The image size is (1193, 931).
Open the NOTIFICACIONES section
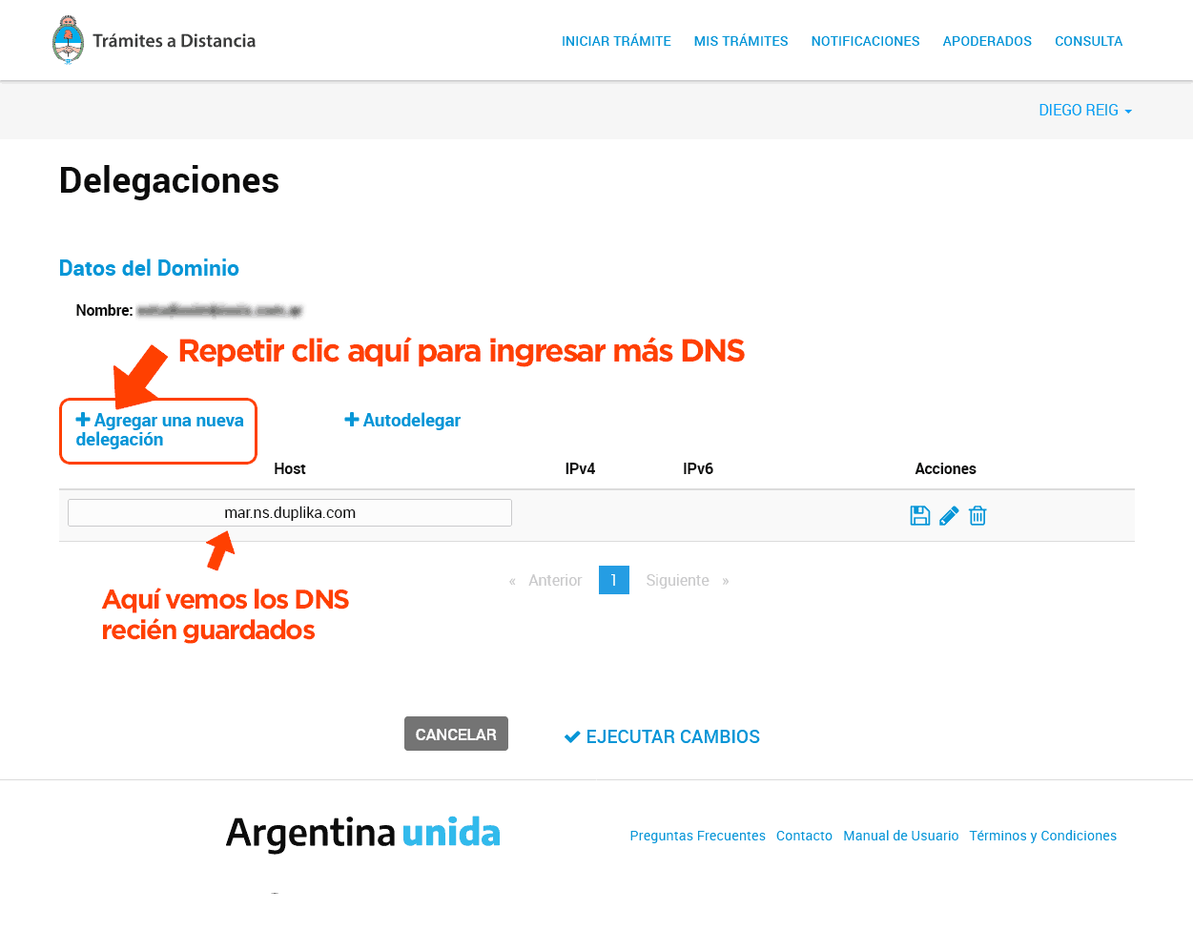click(865, 41)
